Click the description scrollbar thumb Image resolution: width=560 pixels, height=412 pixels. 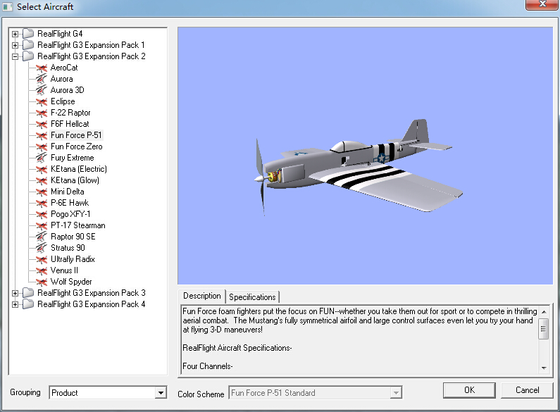[x=544, y=328]
